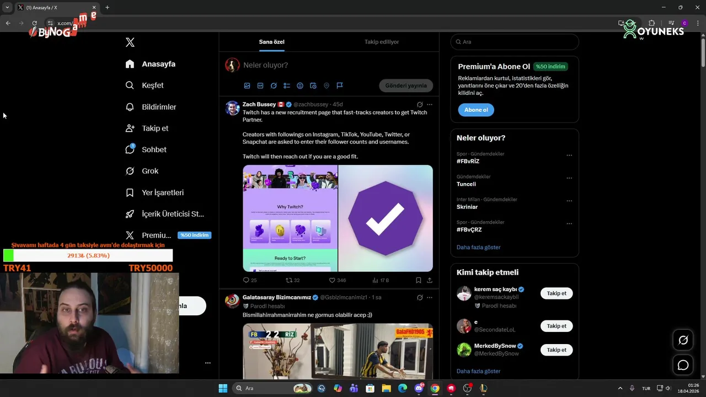Open more options on Zach Bussey post
This screenshot has height=397, width=706.
click(x=430, y=104)
